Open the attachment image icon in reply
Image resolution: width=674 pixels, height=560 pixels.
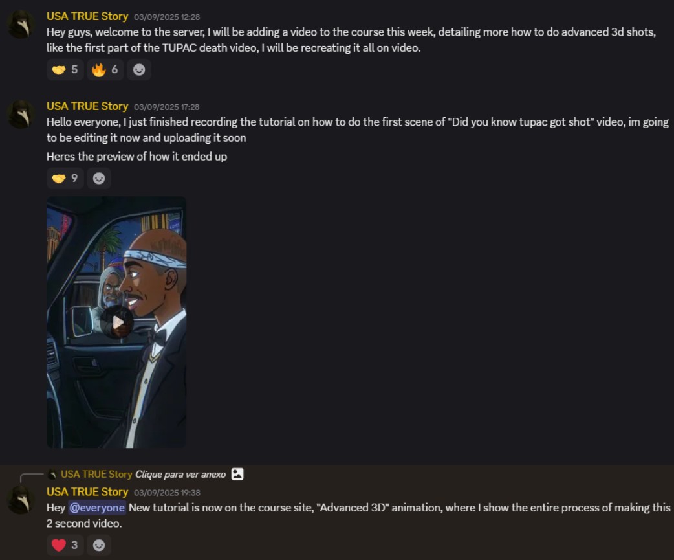click(x=237, y=474)
